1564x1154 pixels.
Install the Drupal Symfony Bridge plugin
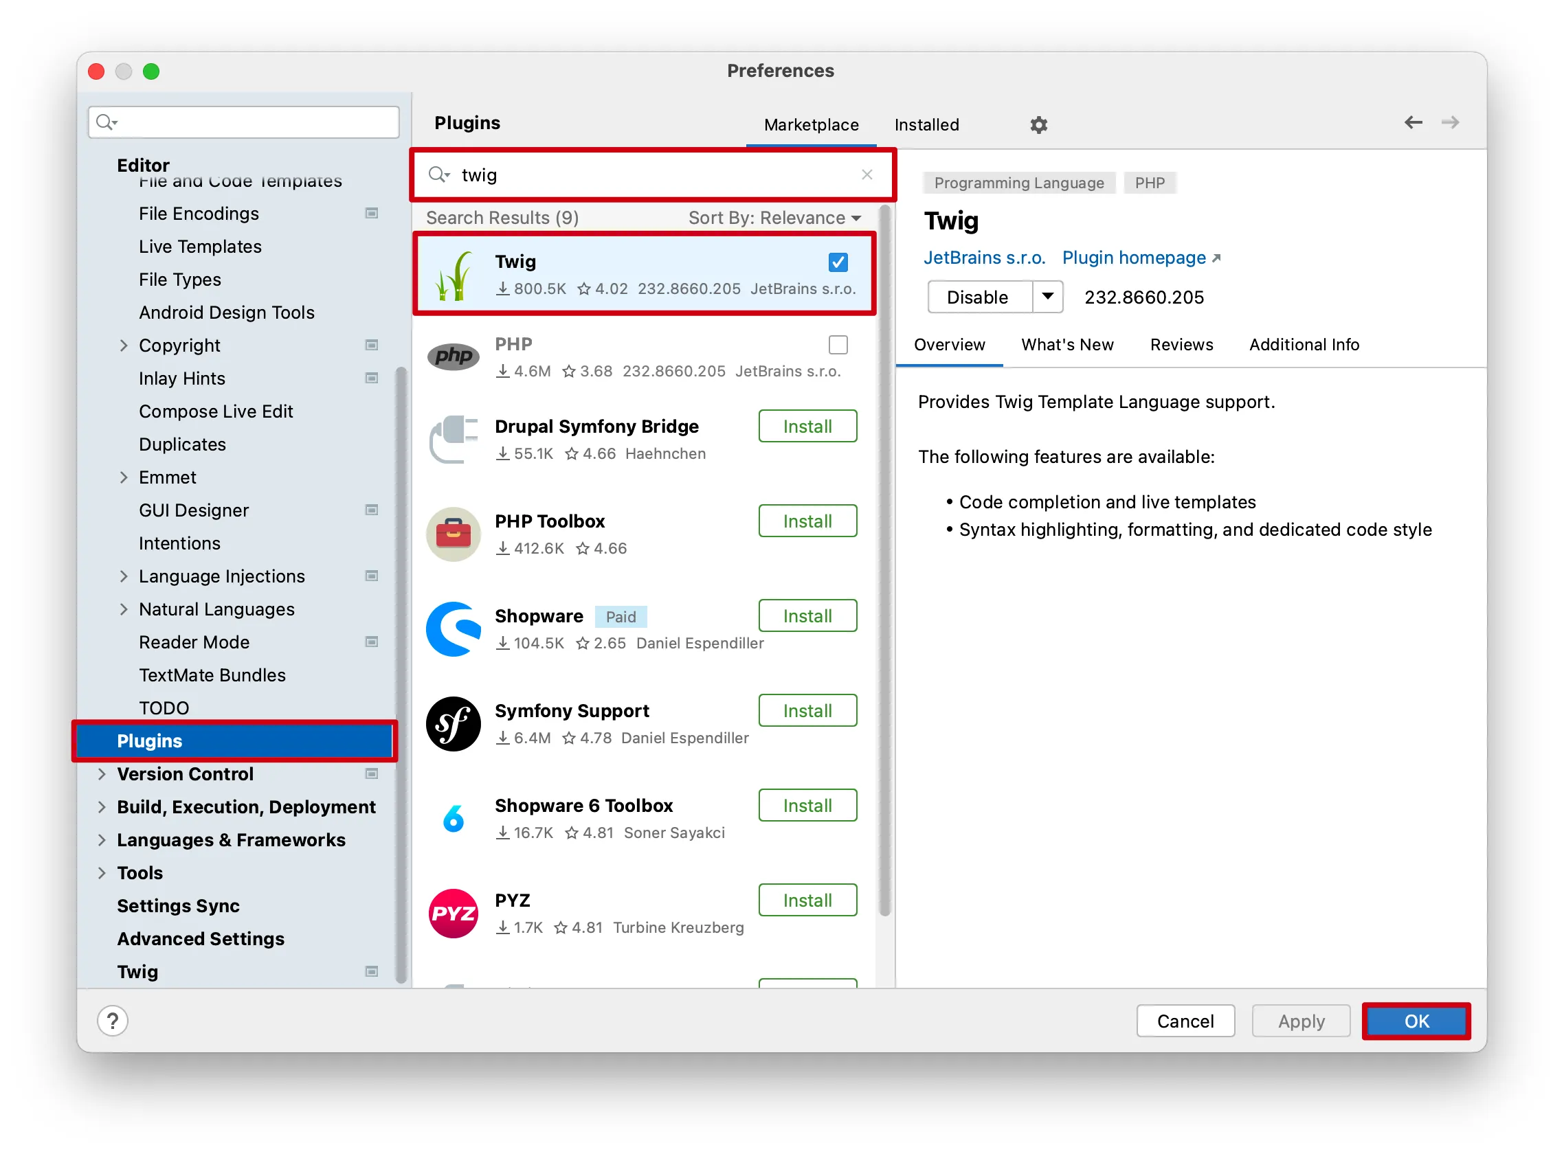click(x=807, y=426)
